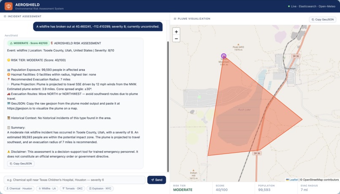Copy GeoJSON from the map panel header
340x194 pixels.
(323, 19)
